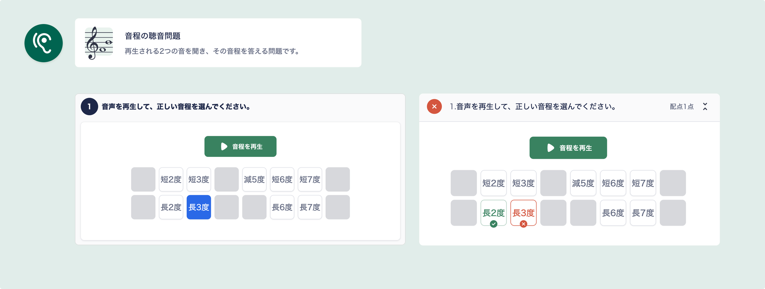Choose 減5度 in the question panel
This screenshot has height=289, width=765.
[254, 179]
